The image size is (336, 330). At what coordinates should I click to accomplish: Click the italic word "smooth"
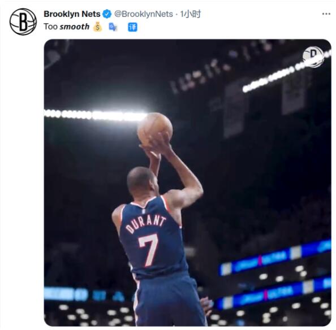[x=75, y=27]
